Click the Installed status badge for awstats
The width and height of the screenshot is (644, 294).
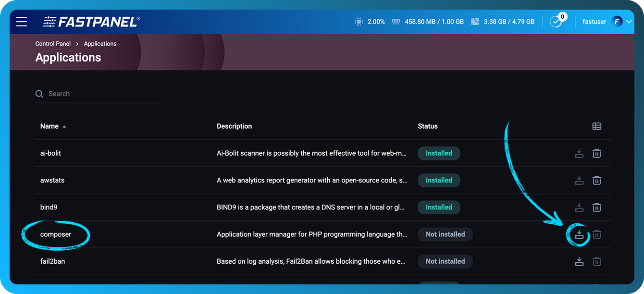pyautogui.click(x=439, y=180)
